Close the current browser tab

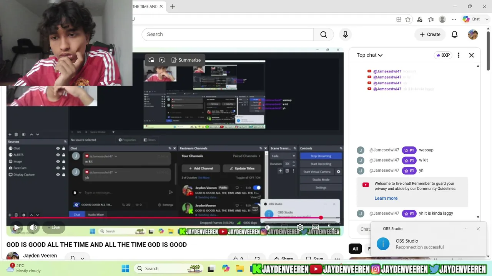coord(161,7)
